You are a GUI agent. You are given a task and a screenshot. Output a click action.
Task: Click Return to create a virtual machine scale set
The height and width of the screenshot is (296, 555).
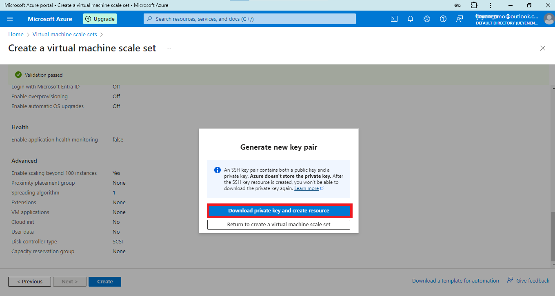point(279,225)
